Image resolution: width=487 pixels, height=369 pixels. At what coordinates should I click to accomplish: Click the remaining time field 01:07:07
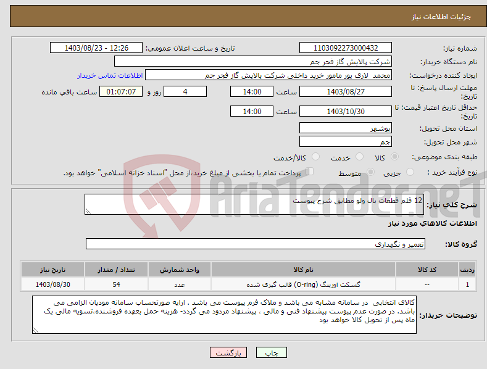point(121,91)
